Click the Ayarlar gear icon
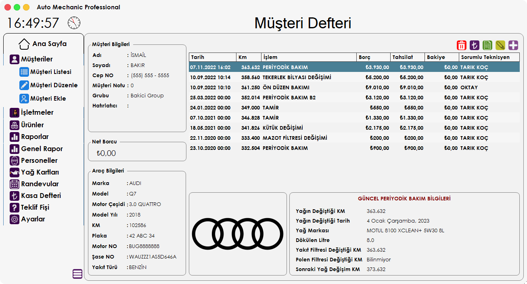 pyautogui.click(x=15, y=219)
